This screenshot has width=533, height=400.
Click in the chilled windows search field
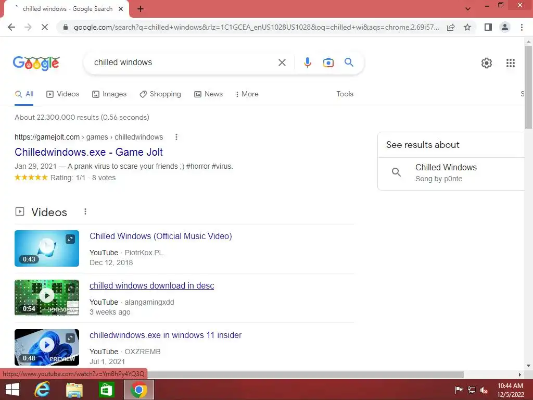coord(184,63)
